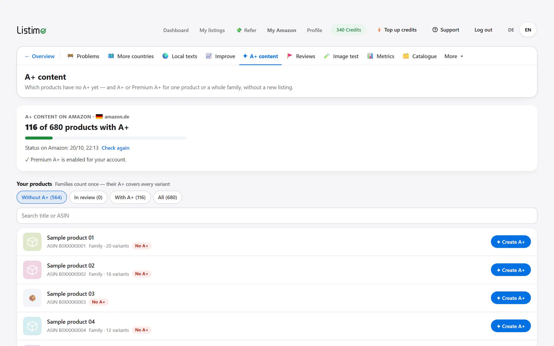Image resolution: width=554 pixels, height=346 pixels.
Task: Create A+ for Sample product 04
Action: [511, 326]
